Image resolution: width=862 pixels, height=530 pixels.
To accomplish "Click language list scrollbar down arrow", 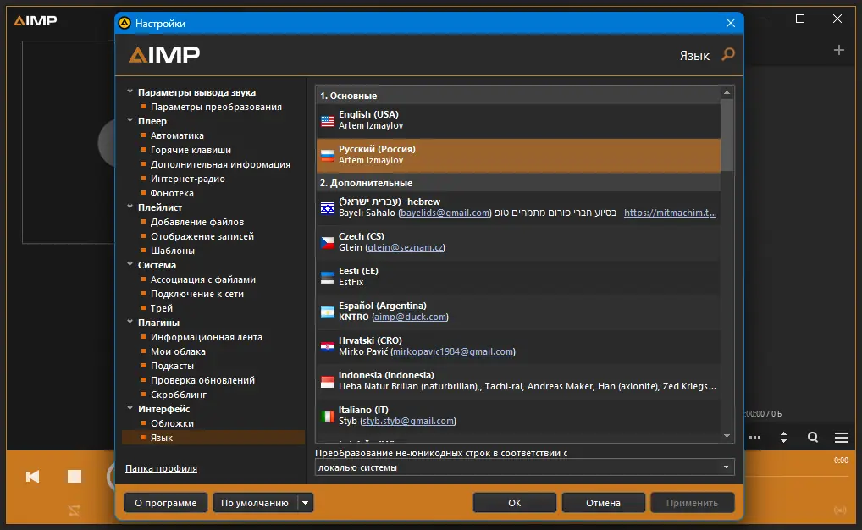I will [727, 436].
